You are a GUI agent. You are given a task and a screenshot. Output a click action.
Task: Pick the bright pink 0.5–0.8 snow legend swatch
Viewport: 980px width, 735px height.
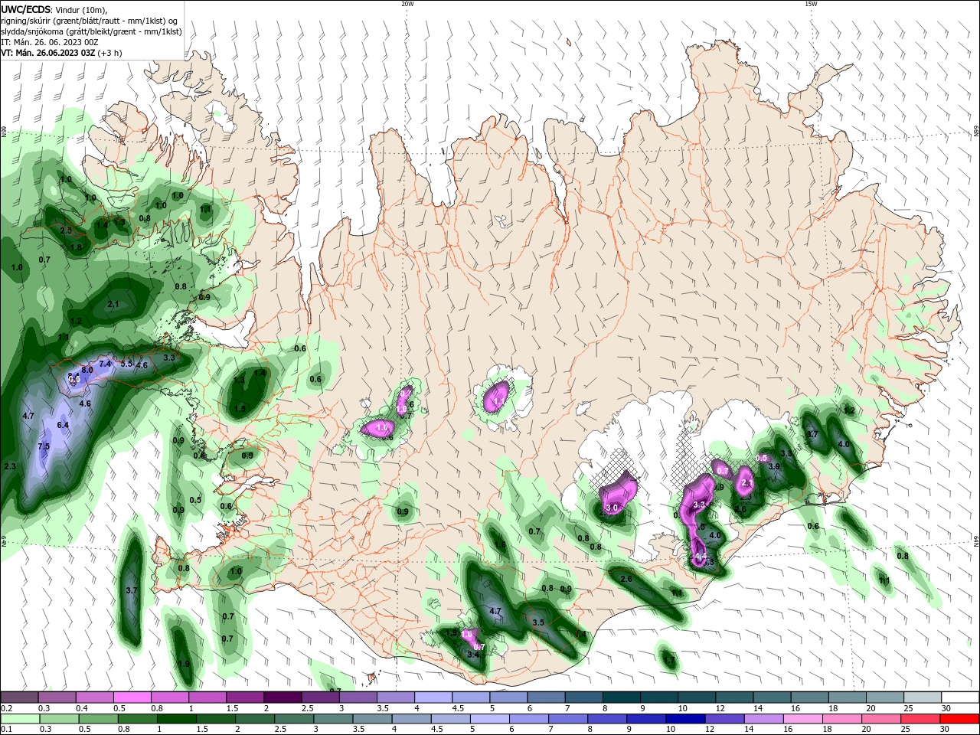tap(132, 697)
